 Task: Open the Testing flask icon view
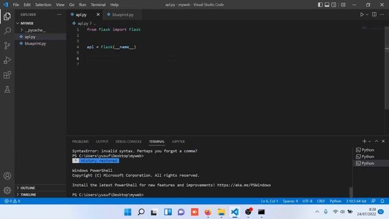click(7, 89)
